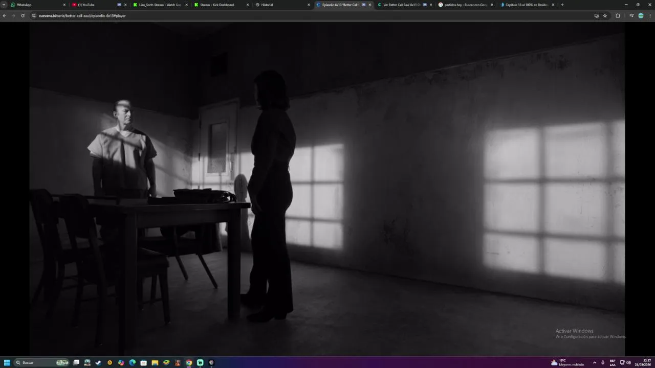Viewport: 655px width, 368px height.
Task: Reload the cuevana page
Action: (x=23, y=16)
